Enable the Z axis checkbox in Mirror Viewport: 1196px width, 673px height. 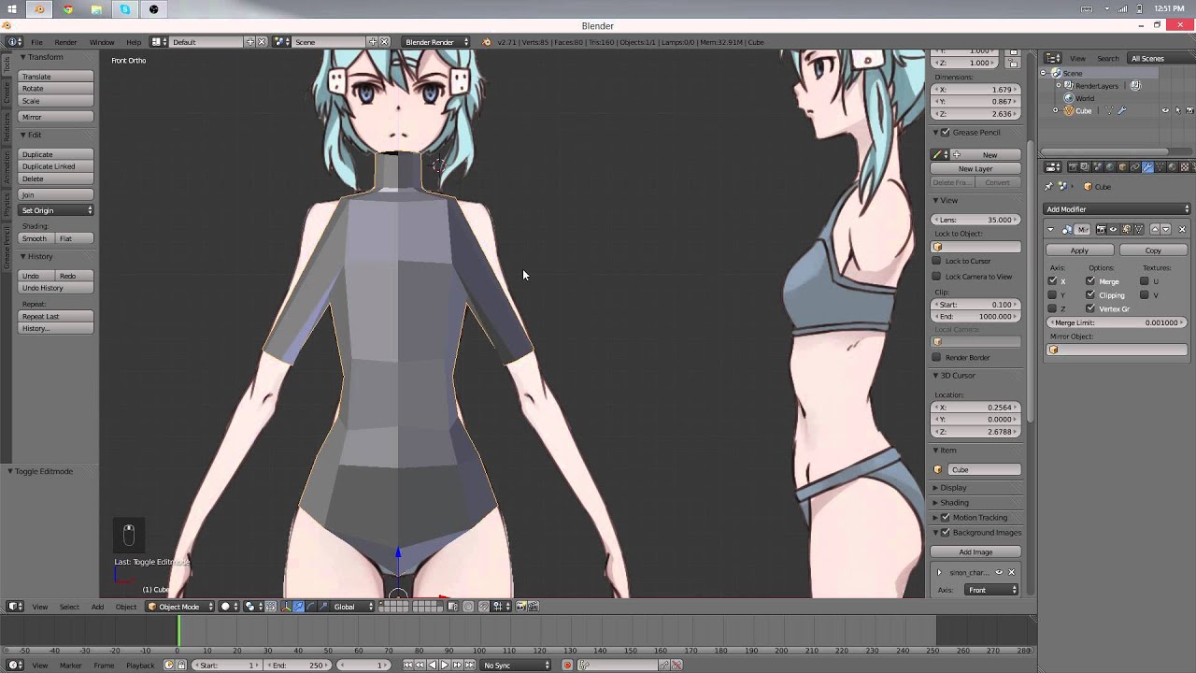[1052, 308]
